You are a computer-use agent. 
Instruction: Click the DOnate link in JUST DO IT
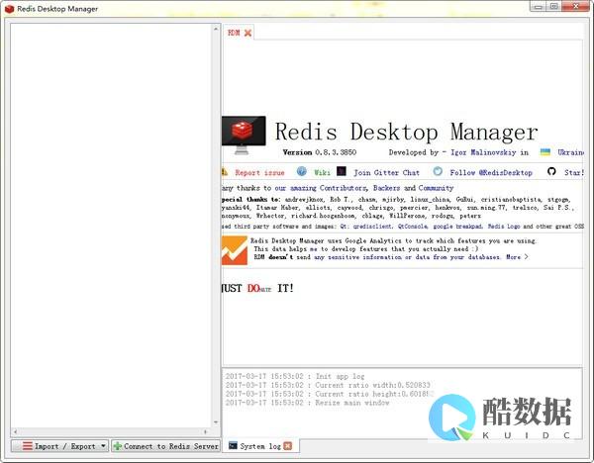(259, 289)
